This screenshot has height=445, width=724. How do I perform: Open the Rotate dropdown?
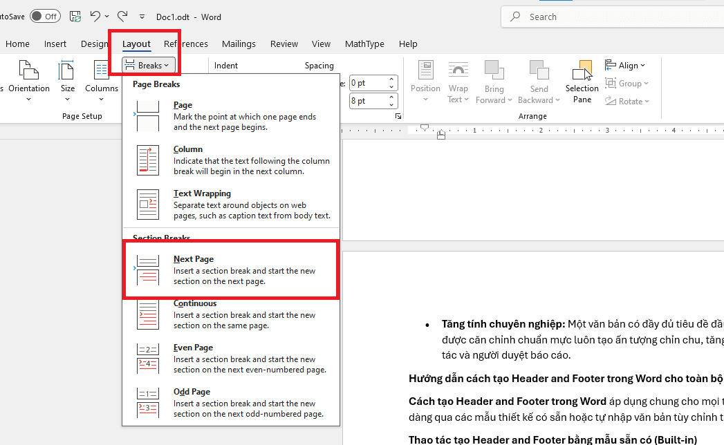coord(627,101)
